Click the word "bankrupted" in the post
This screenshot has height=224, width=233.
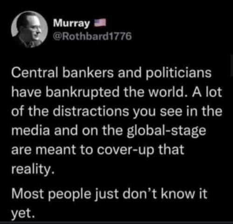82,92
